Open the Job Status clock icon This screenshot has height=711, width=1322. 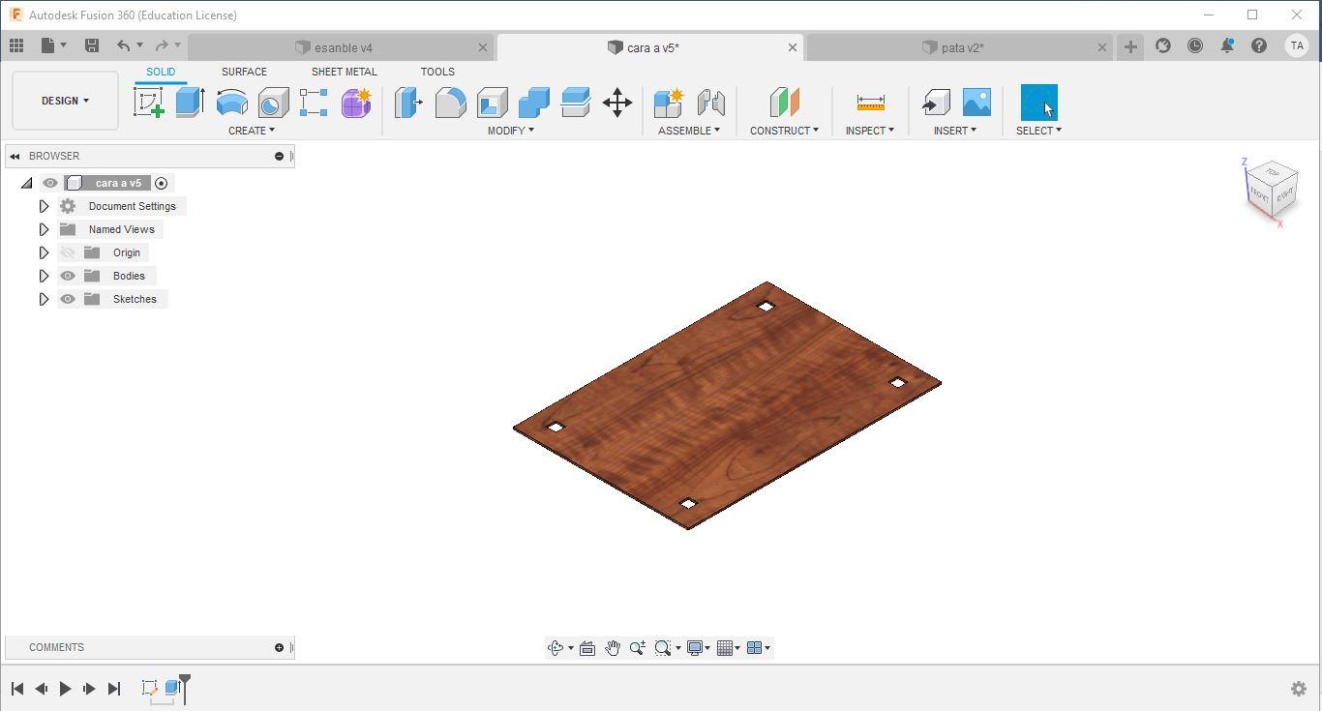click(x=1195, y=45)
